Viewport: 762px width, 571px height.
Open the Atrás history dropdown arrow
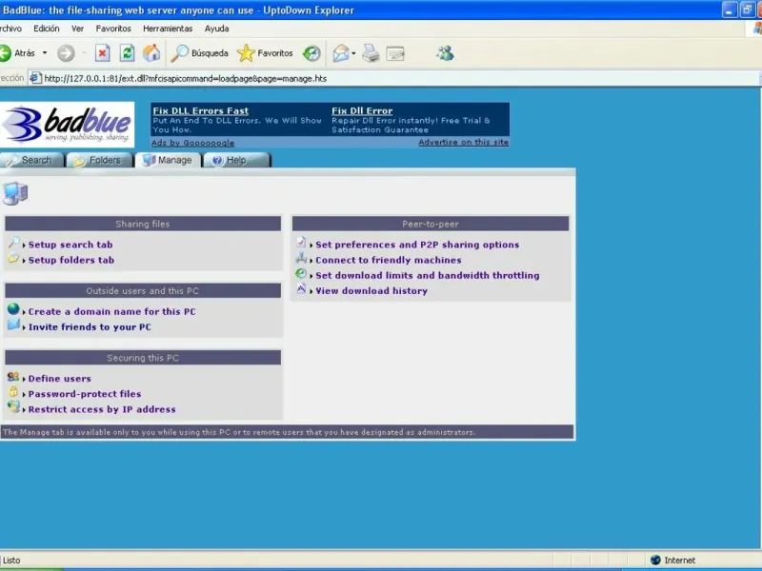pos(45,53)
